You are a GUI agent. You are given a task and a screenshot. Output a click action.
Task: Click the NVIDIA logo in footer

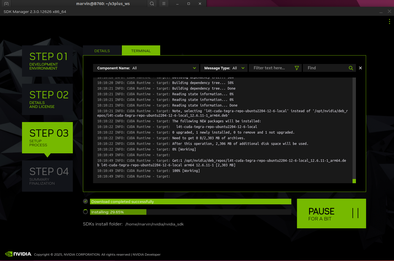(x=19, y=254)
